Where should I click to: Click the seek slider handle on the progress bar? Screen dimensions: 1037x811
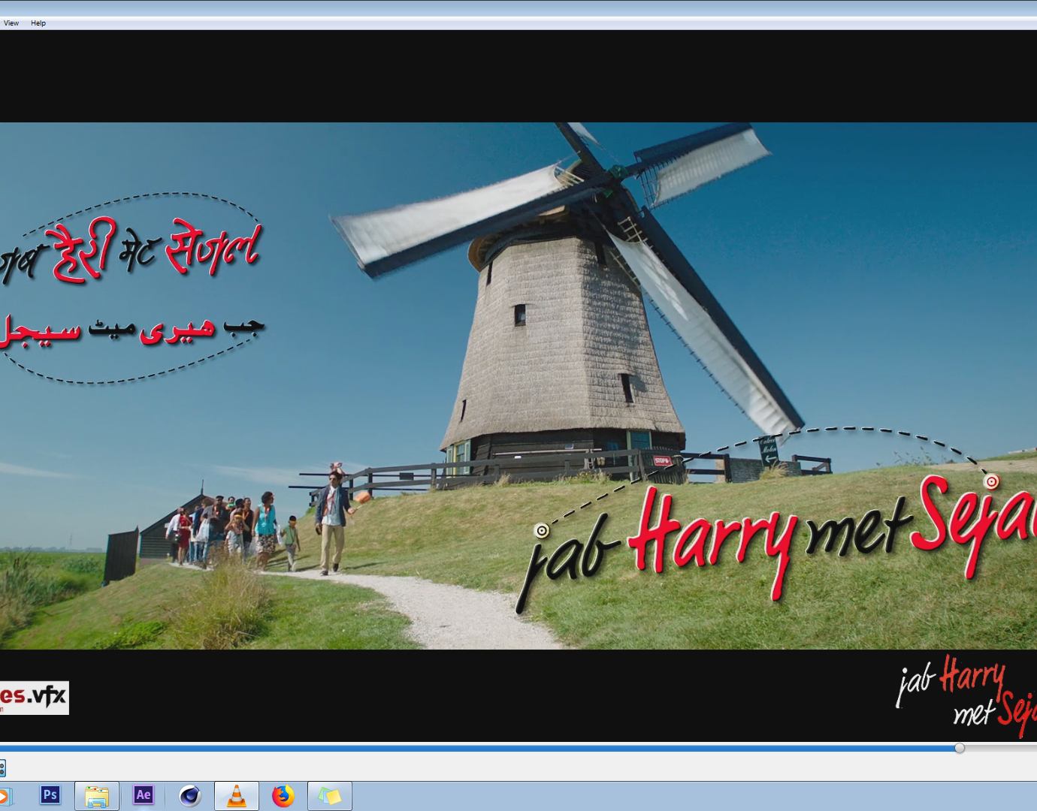(x=960, y=748)
